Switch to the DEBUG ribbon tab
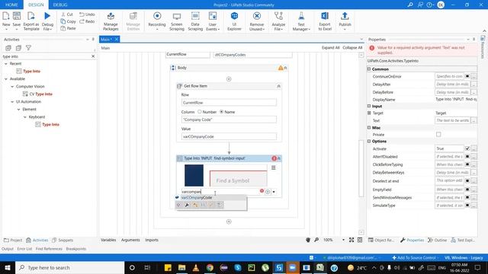The width and height of the screenshot is (488, 274). (60, 5)
